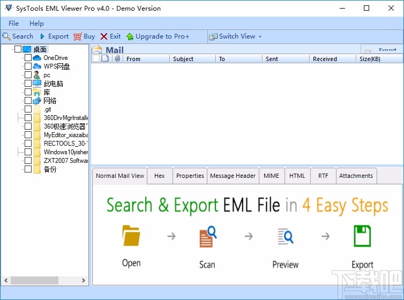Click the tree panel left scroll arrow
The width and height of the screenshot is (404, 300).
[x=6, y=280]
